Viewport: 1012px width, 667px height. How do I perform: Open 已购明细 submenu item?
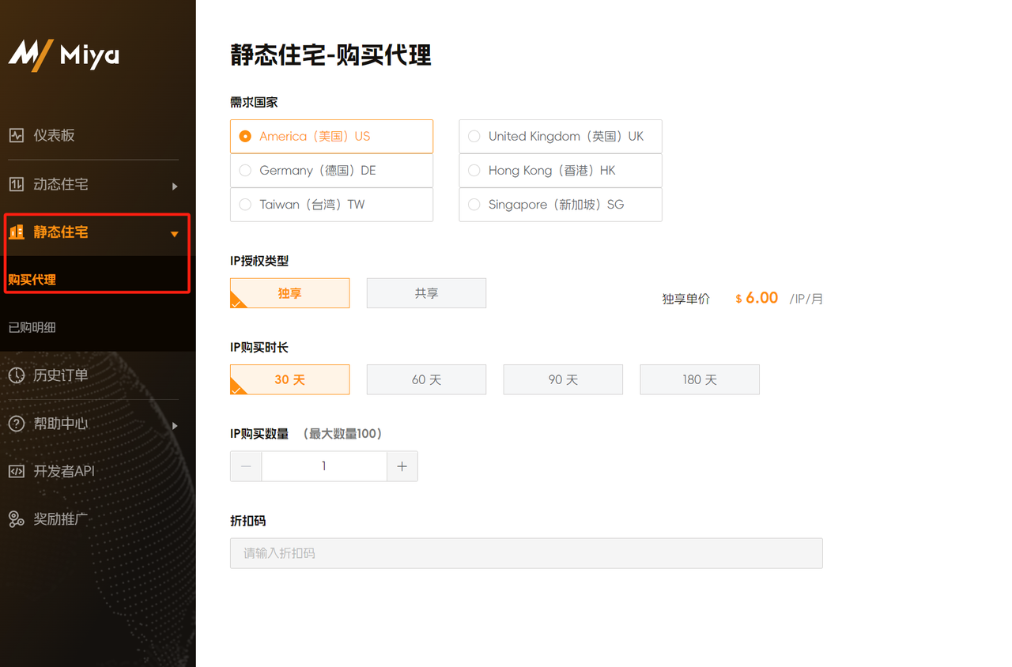32,327
